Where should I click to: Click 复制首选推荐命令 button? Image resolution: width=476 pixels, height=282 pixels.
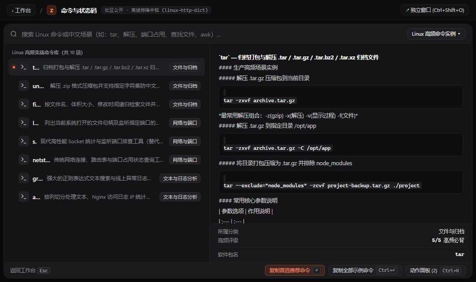295,270
